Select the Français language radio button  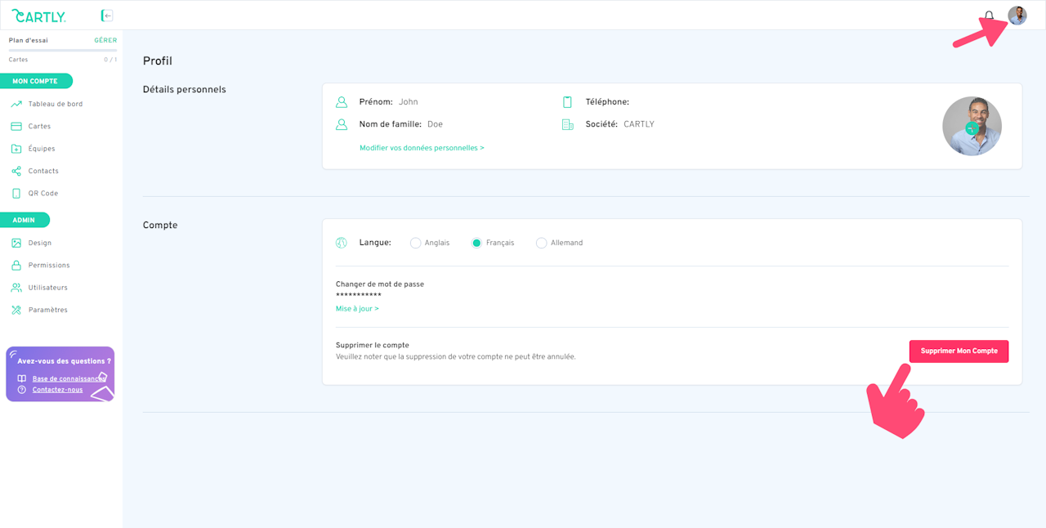pyautogui.click(x=476, y=243)
